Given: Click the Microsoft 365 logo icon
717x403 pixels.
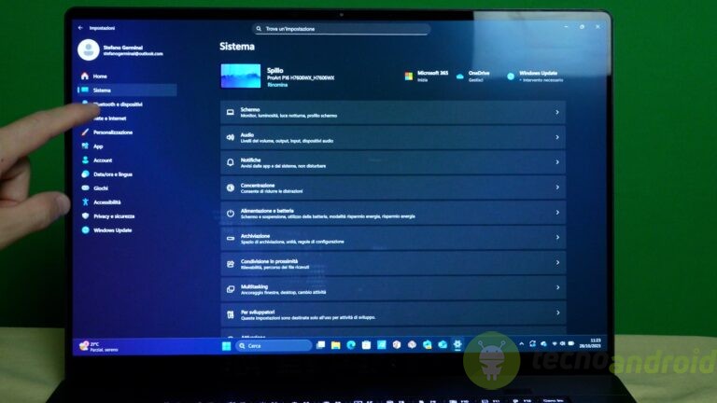Looking at the screenshot, I should click(x=409, y=76).
